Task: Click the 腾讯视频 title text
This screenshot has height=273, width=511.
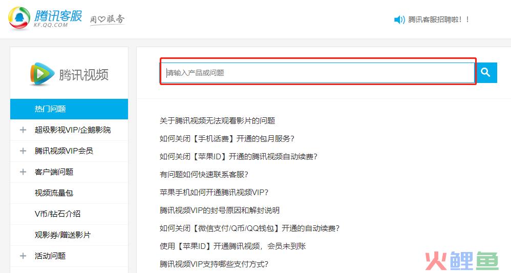Action: 84,75
